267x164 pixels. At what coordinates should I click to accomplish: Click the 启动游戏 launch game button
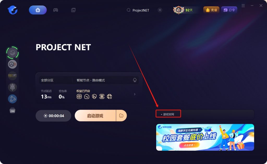point(95,116)
